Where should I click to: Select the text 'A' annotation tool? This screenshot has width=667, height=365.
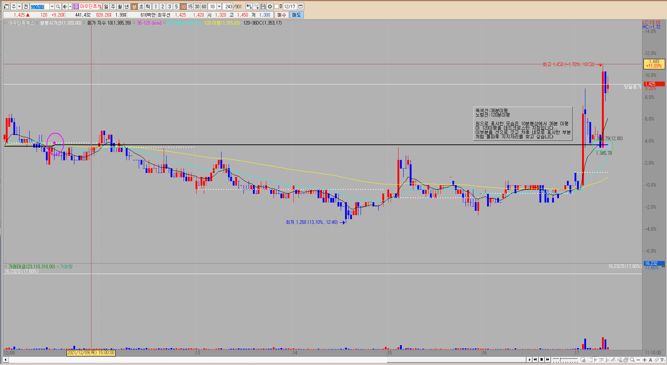pos(650,360)
